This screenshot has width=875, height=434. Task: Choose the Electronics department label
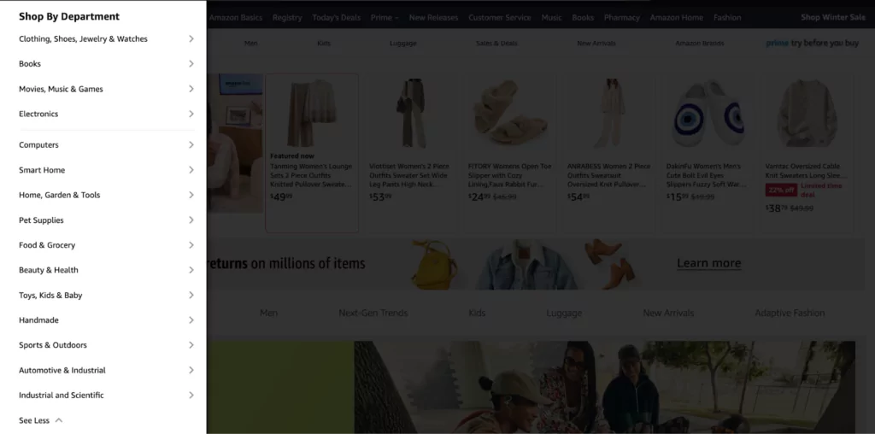tap(38, 114)
